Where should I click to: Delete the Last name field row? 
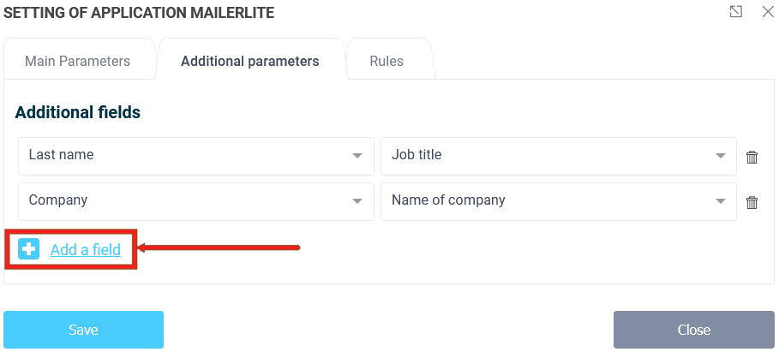(x=752, y=157)
